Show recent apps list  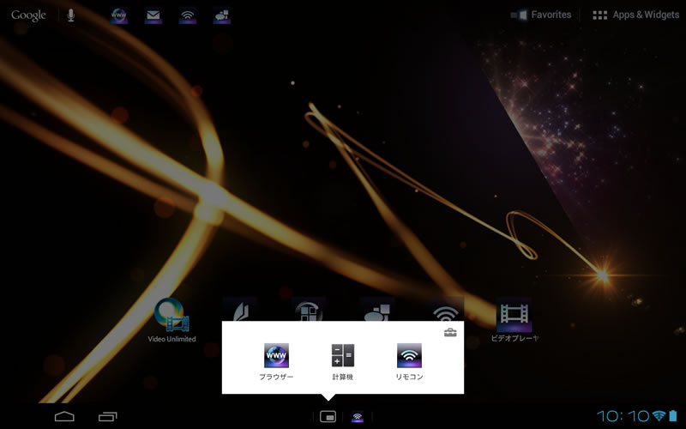[107, 417]
